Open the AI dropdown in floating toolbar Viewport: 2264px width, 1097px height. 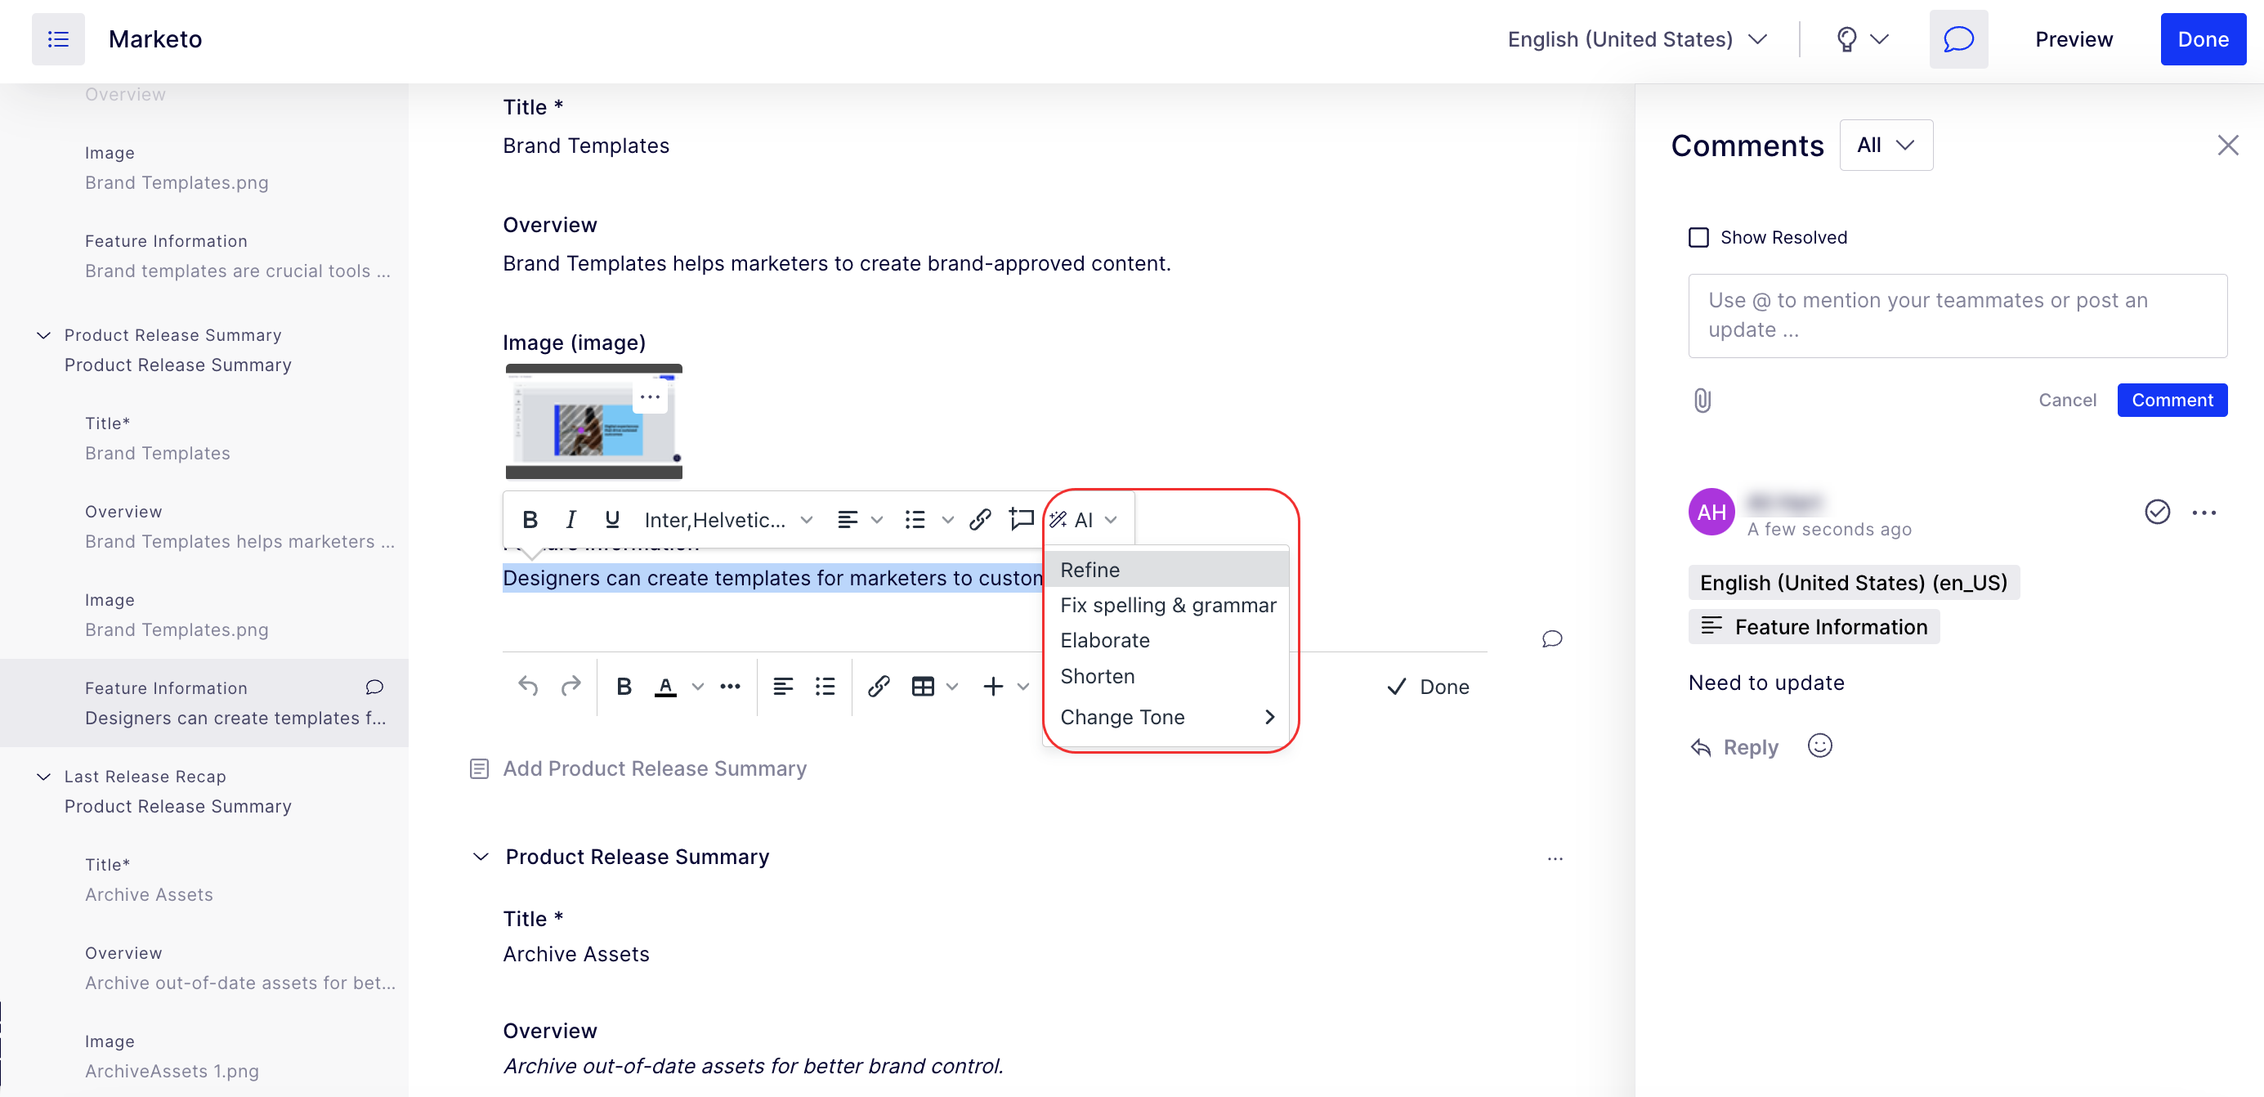coord(1085,520)
